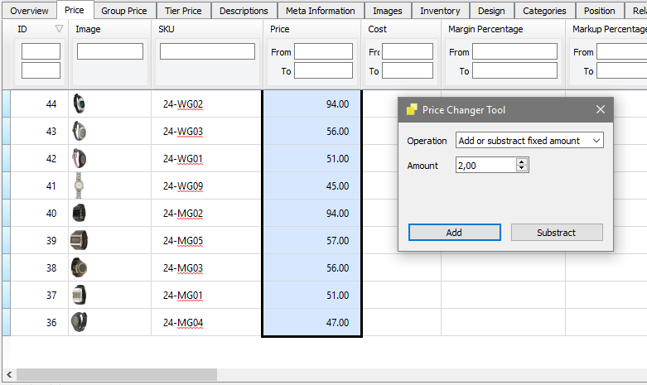
Task: Click the horizontal scrollbar thumb at bottom
Action: (x=116, y=375)
